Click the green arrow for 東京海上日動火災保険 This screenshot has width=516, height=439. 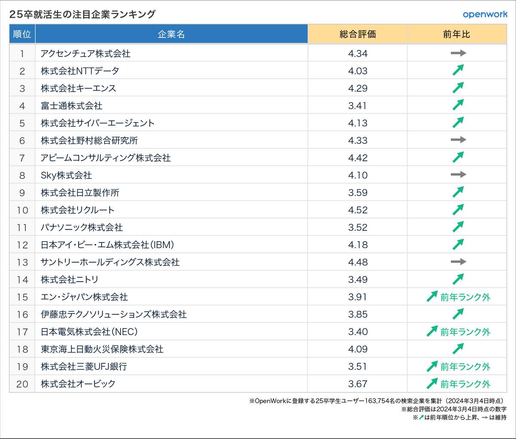[458, 349]
